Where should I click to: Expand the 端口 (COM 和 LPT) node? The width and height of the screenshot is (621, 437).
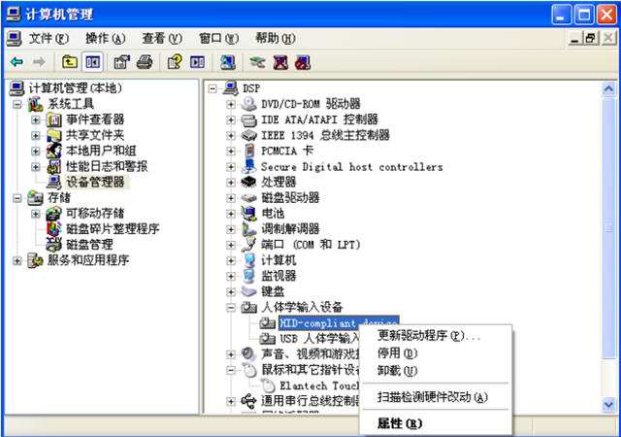[x=231, y=245]
